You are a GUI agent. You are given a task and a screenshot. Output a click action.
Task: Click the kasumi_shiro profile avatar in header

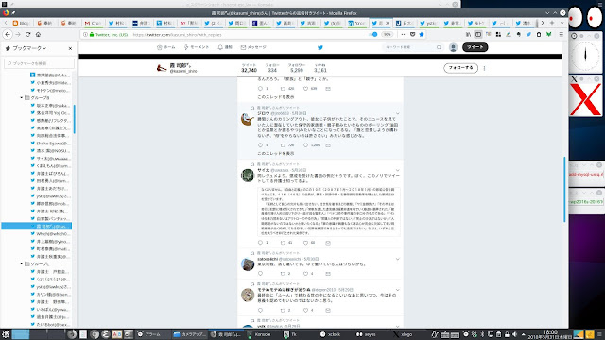click(162, 68)
